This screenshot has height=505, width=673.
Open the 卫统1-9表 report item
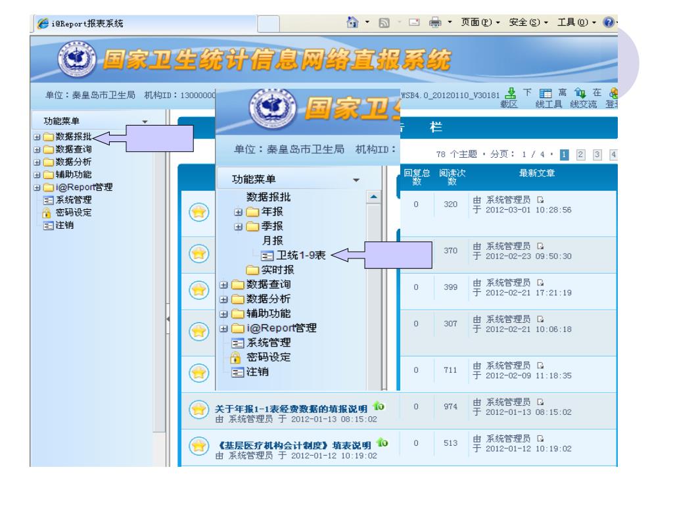[x=294, y=256]
